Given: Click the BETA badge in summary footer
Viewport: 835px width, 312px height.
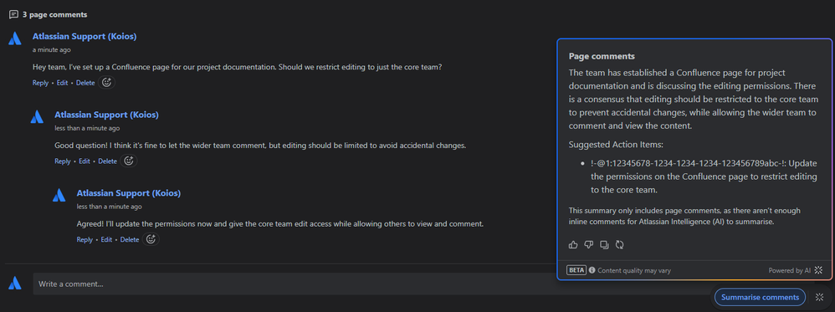Looking at the screenshot, I should pos(576,270).
